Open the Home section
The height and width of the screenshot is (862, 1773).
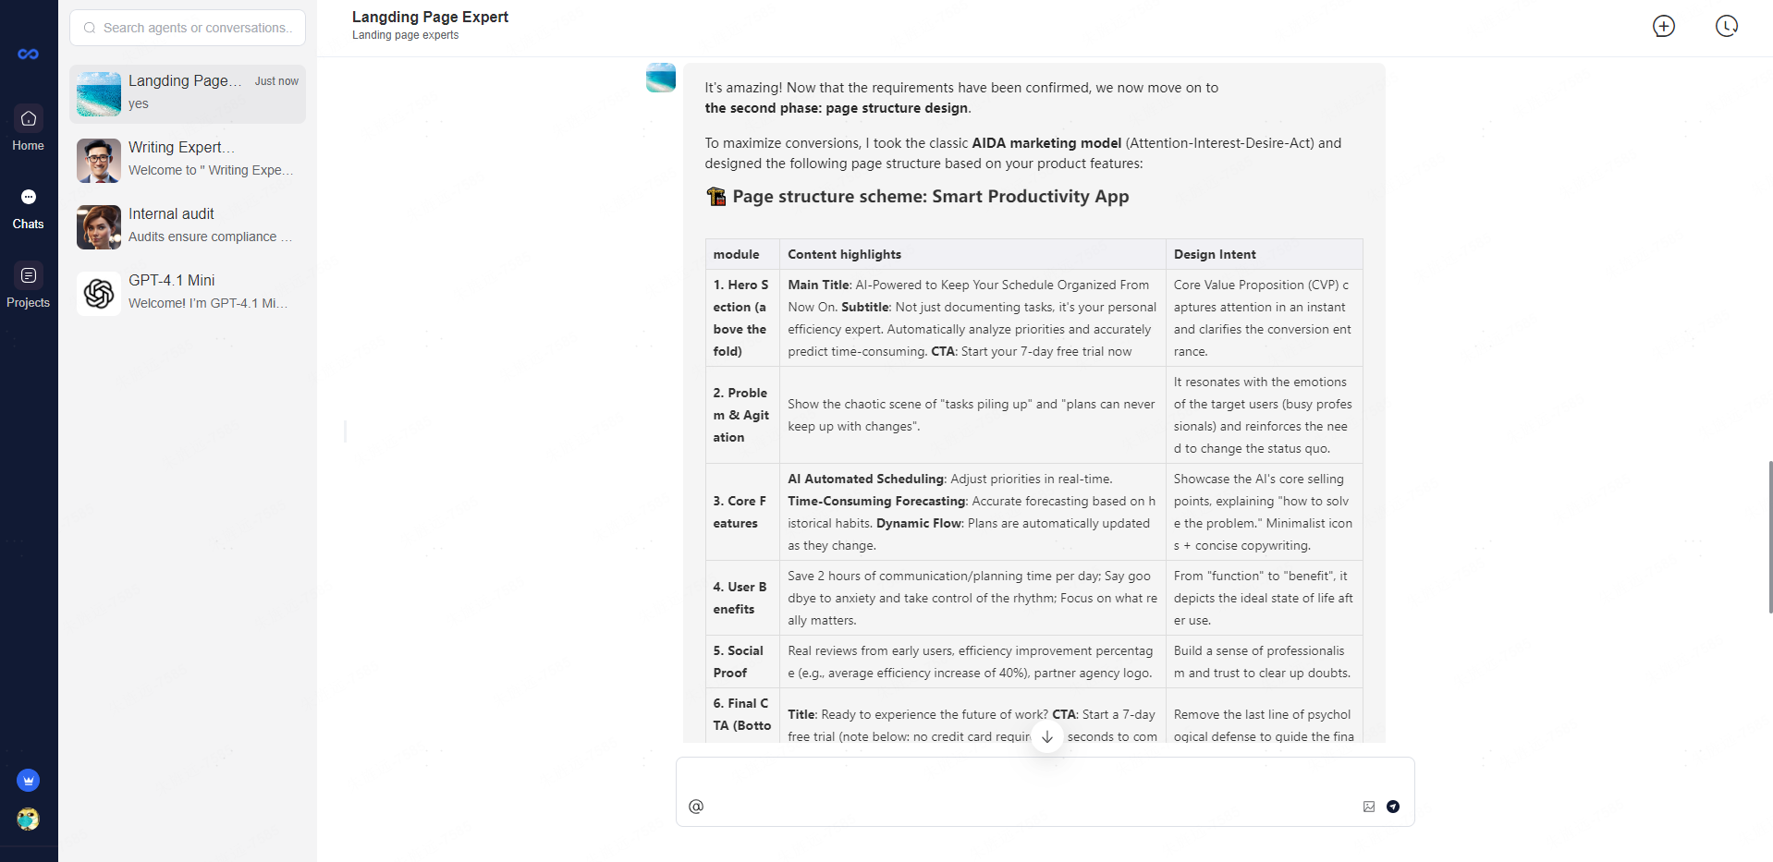tap(29, 128)
